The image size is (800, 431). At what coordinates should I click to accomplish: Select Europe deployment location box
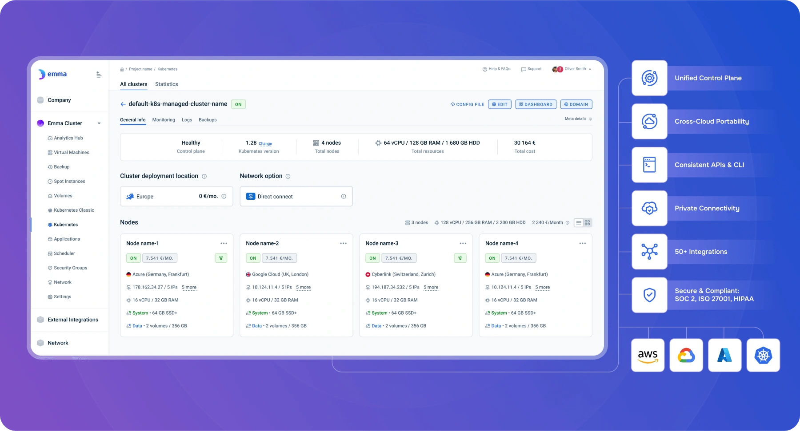(x=176, y=196)
